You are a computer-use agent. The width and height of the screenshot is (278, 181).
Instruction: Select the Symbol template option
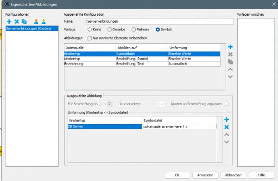pos(158,30)
